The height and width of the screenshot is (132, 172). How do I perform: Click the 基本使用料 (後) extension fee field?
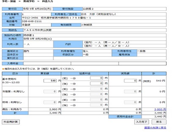click(x=96, y=83)
